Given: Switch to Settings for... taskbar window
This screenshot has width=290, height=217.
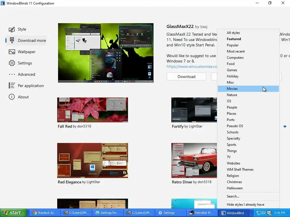Looking at the screenshot, I should [x=108, y=213].
